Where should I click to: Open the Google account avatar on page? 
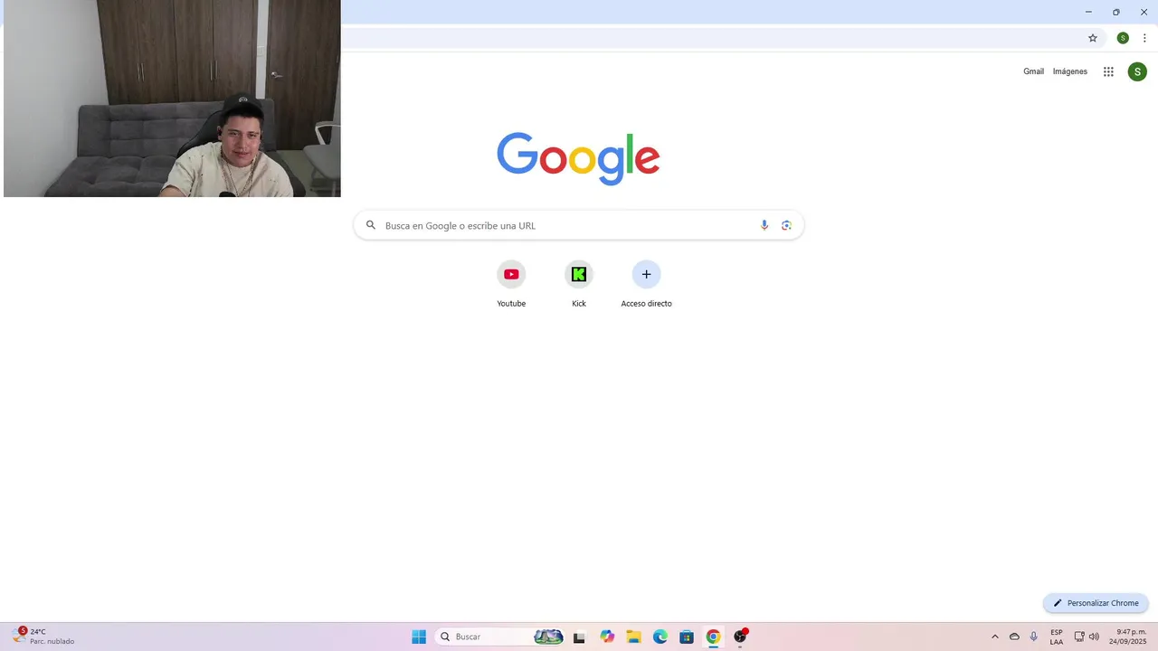[1137, 71]
